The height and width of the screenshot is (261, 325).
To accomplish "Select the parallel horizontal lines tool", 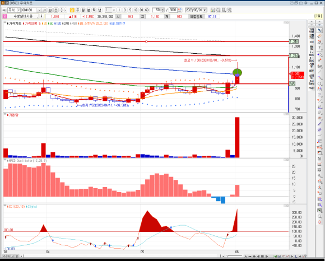I will pyautogui.click(x=319, y=95).
